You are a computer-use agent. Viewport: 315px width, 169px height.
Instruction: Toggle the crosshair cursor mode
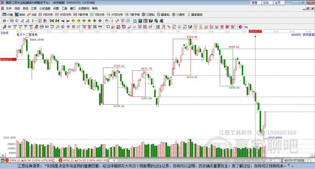click(112, 21)
